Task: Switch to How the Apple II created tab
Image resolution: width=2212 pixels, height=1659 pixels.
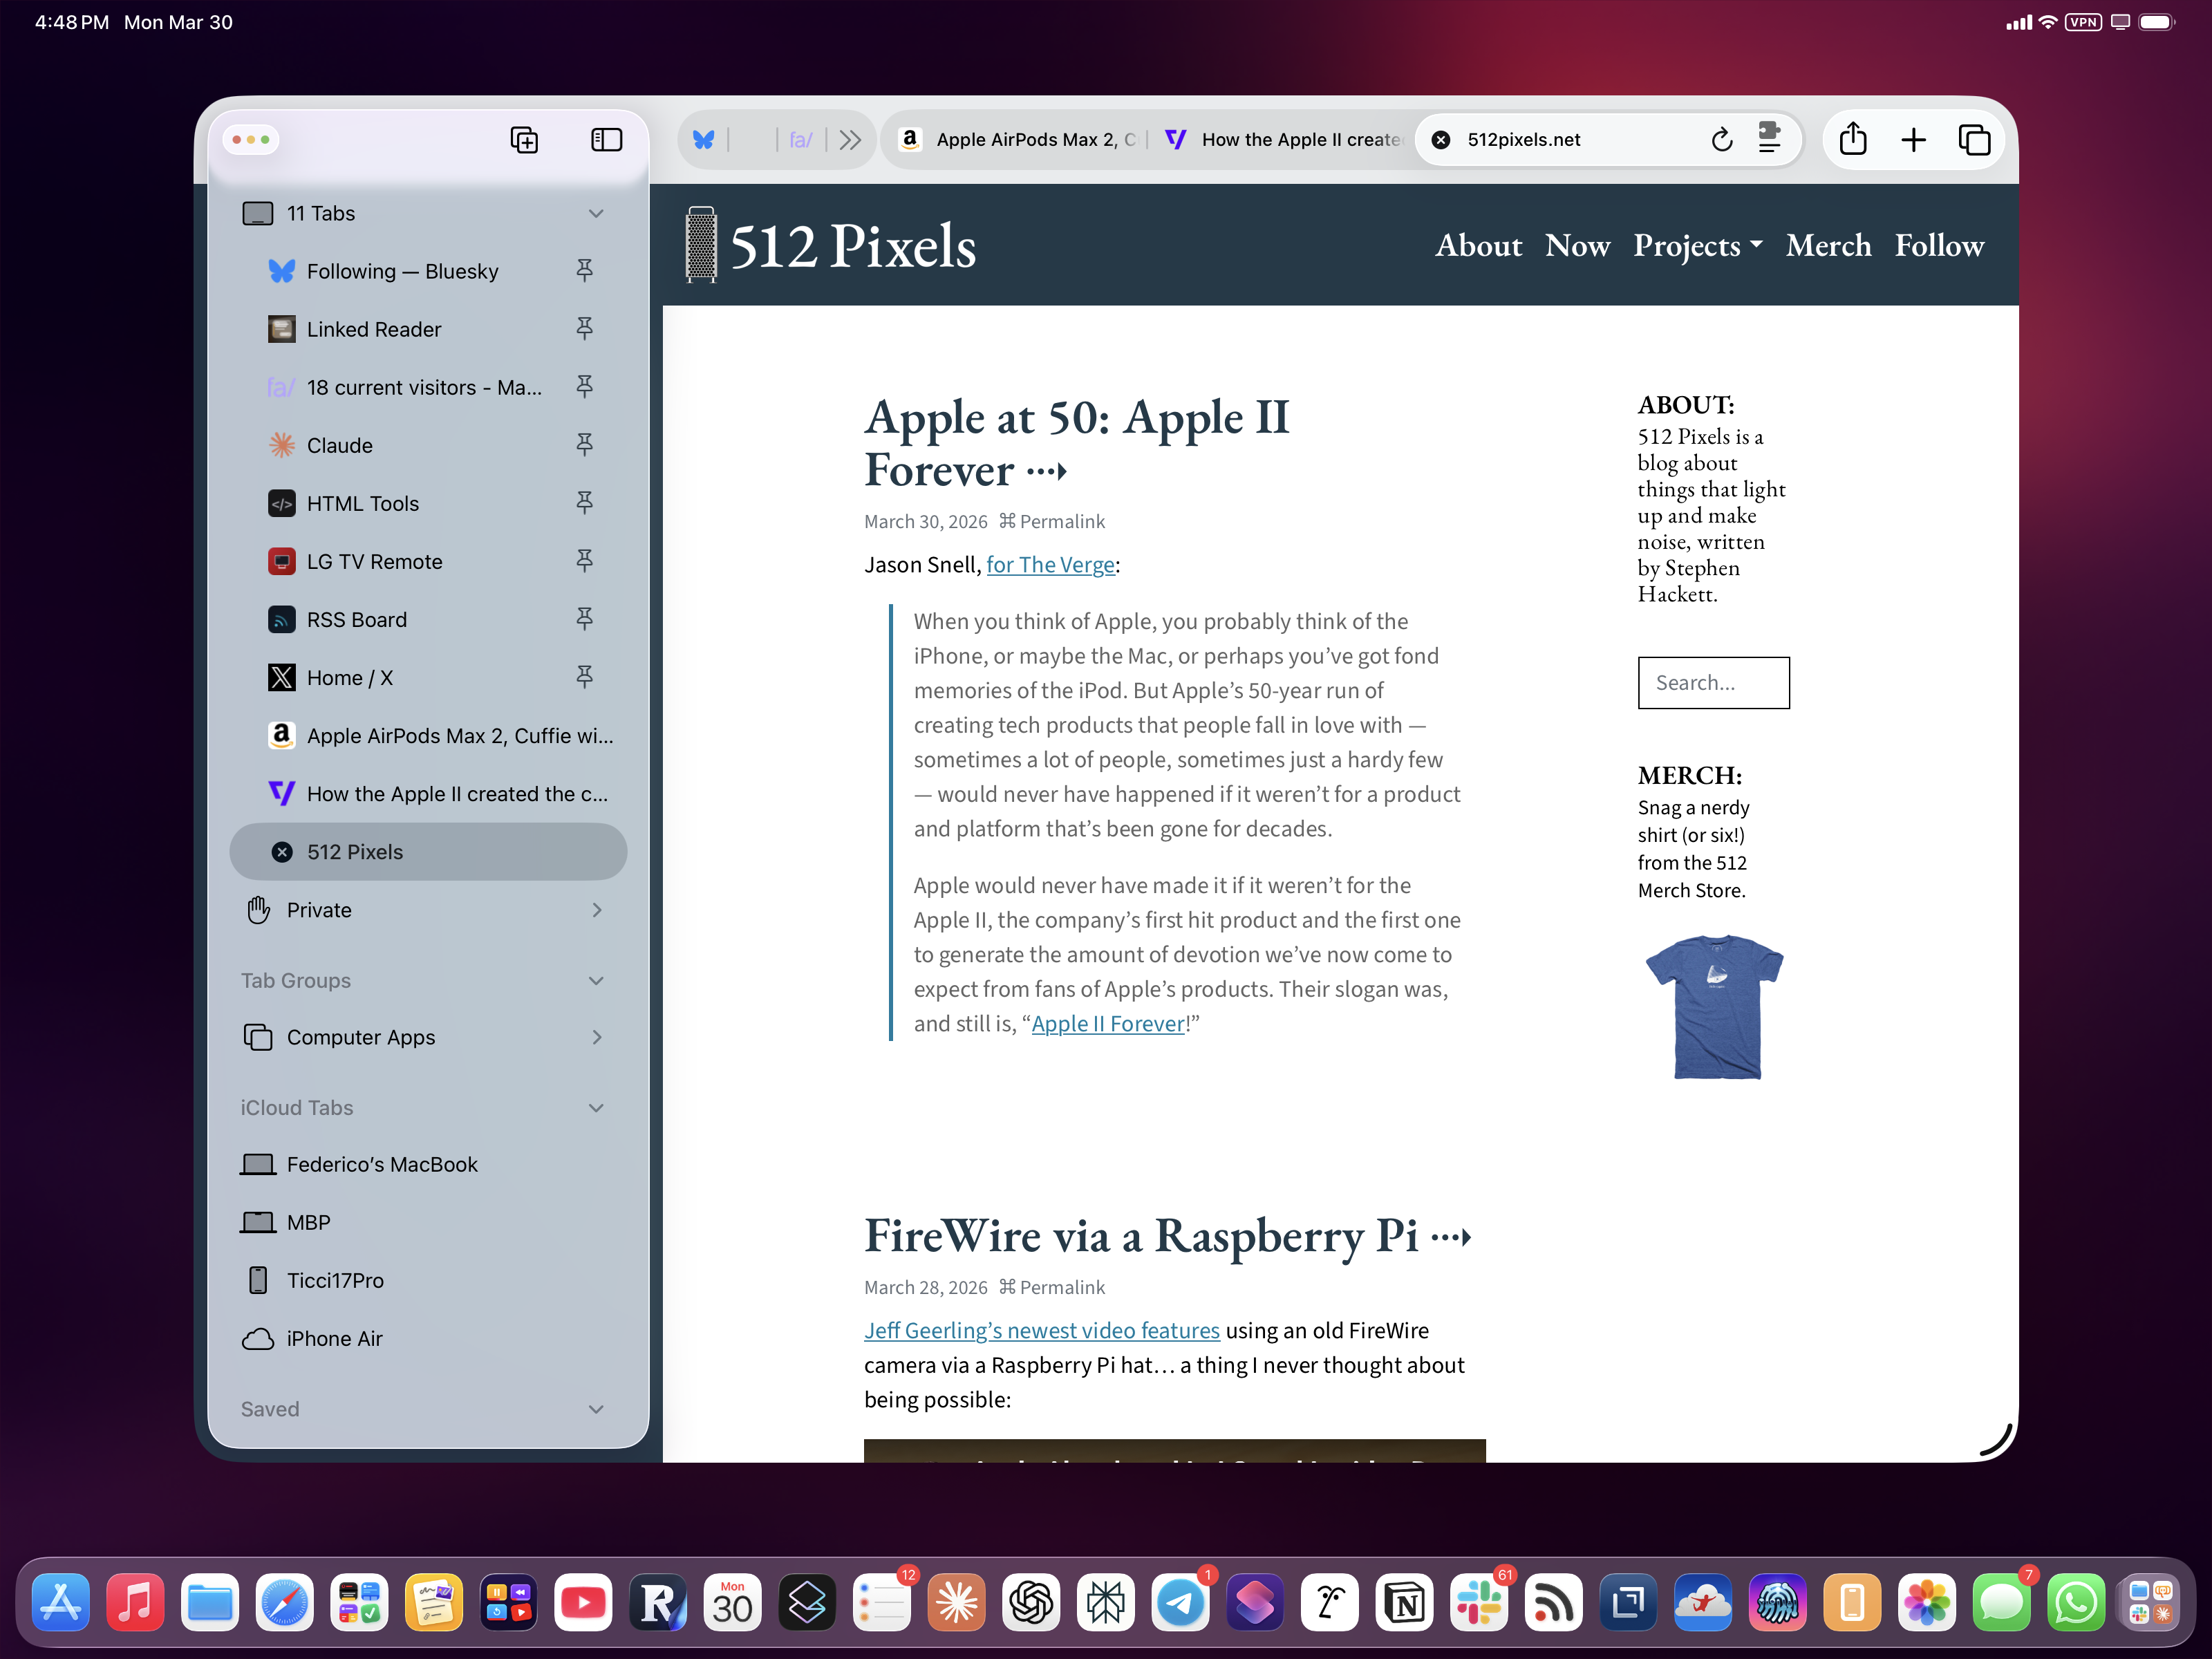Action: (x=1284, y=140)
